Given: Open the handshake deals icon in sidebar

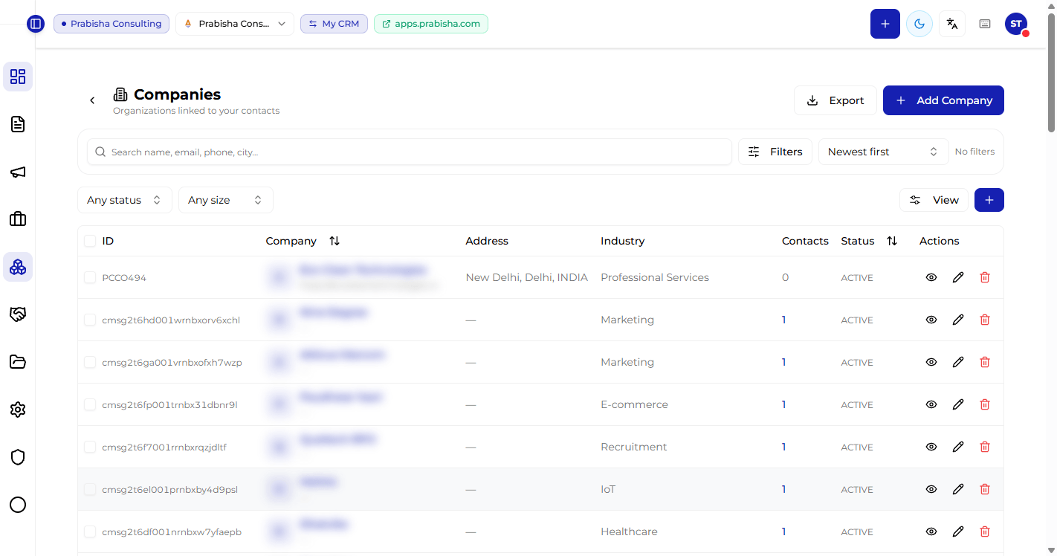Looking at the screenshot, I should 18,314.
